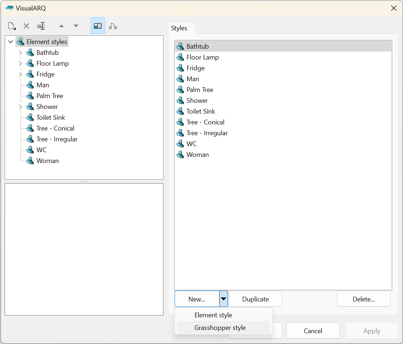Viewport: 403px width, 344px height.
Task: Toggle the highlighted preview panel icon
Action: (x=98, y=26)
